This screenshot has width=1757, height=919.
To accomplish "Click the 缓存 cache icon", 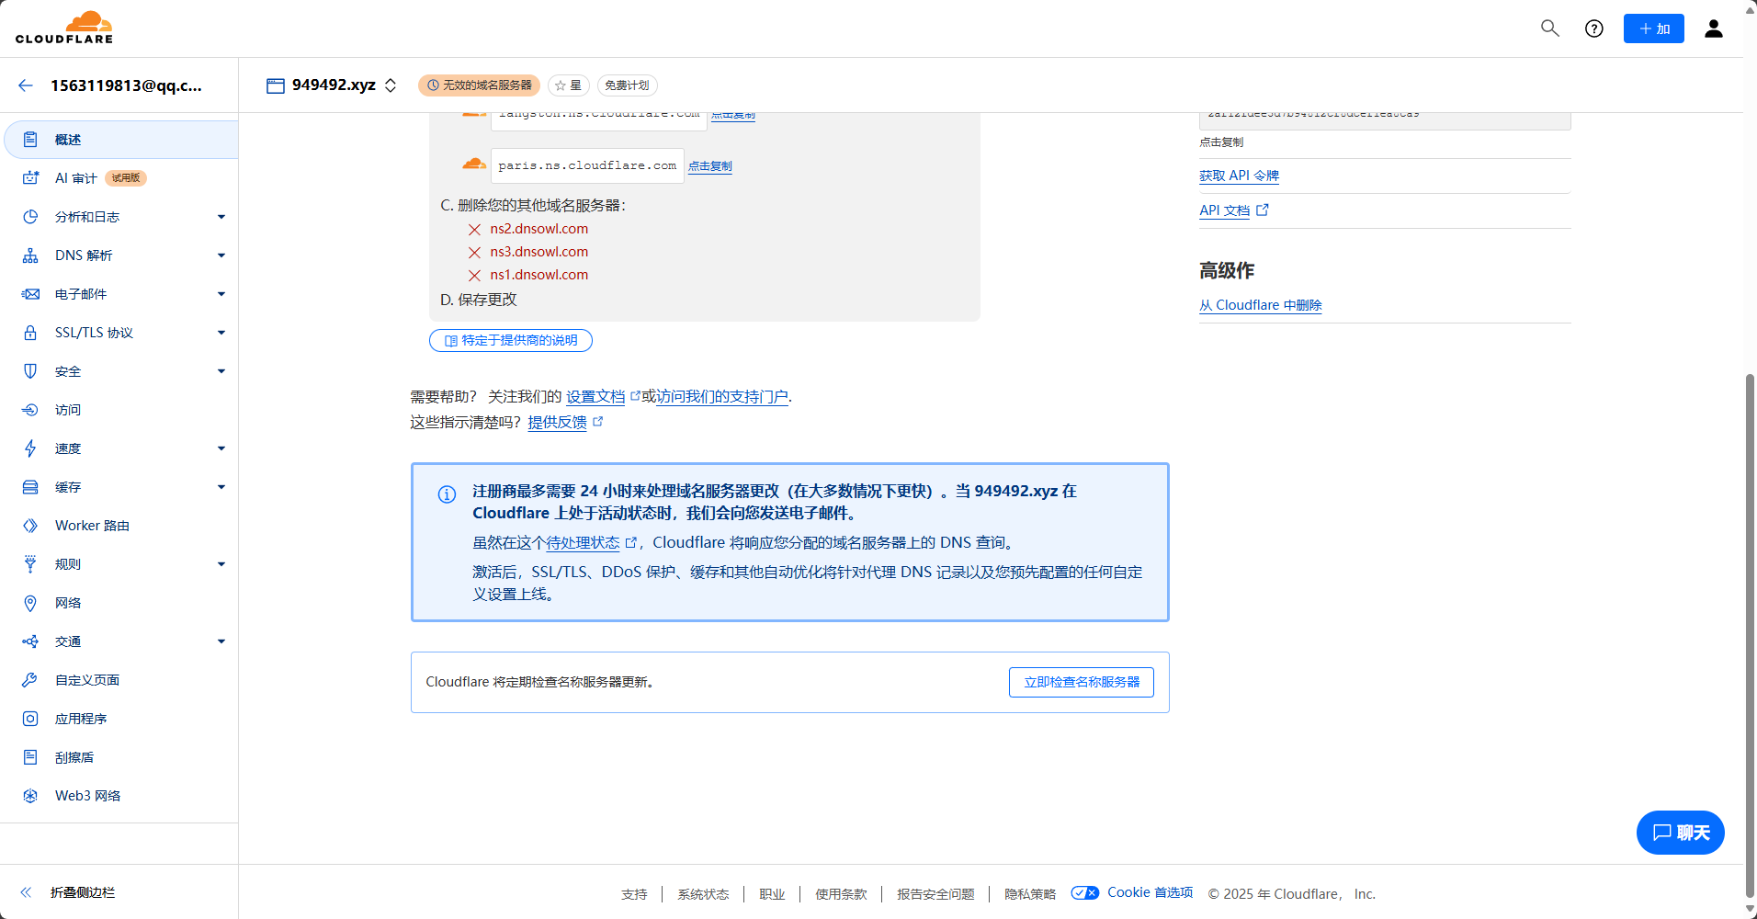I will click(x=30, y=487).
